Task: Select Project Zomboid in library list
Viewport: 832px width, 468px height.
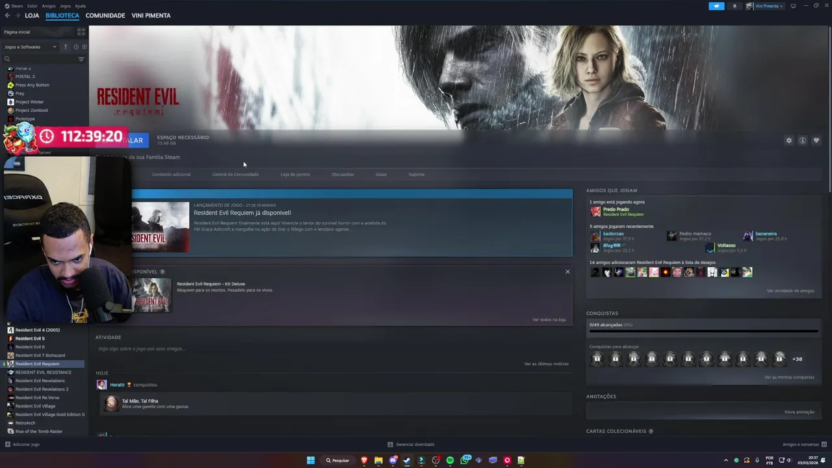Action: (31, 110)
